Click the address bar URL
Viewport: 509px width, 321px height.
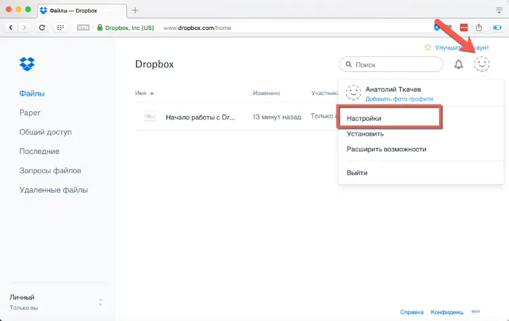[197, 28]
